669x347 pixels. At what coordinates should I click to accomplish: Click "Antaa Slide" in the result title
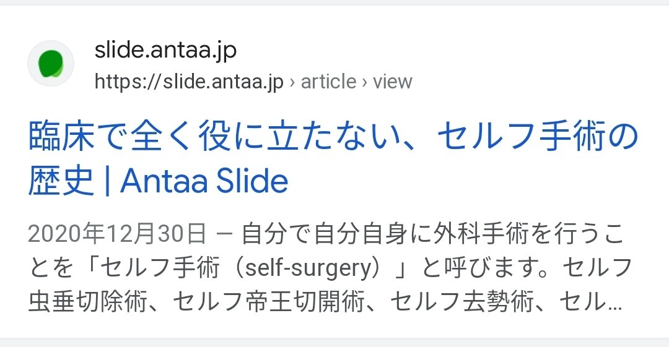click(x=204, y=181)
